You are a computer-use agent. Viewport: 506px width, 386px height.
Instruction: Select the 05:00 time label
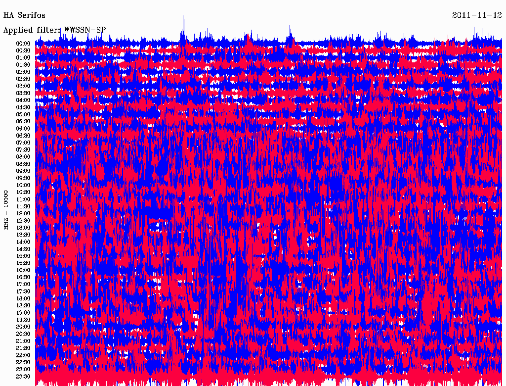coord(23,114)
